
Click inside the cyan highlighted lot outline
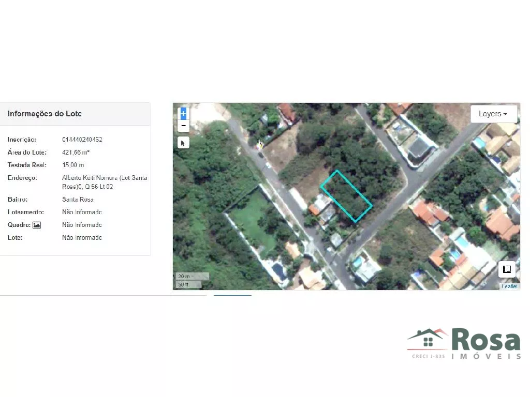click(346, 196)
